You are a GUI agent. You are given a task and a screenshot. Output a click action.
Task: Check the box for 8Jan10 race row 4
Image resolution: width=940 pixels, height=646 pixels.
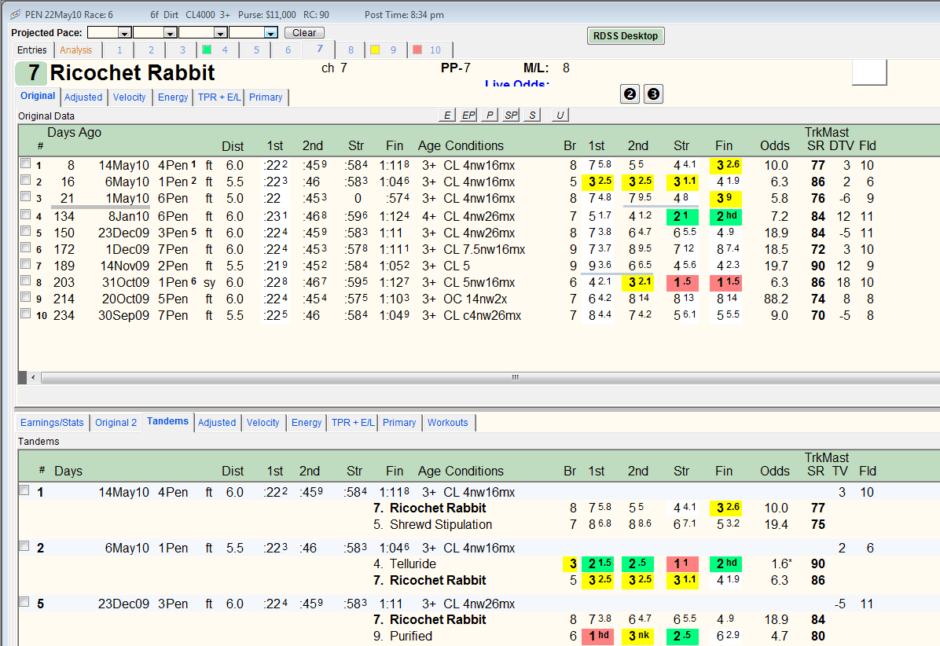[x=26, y=215]
